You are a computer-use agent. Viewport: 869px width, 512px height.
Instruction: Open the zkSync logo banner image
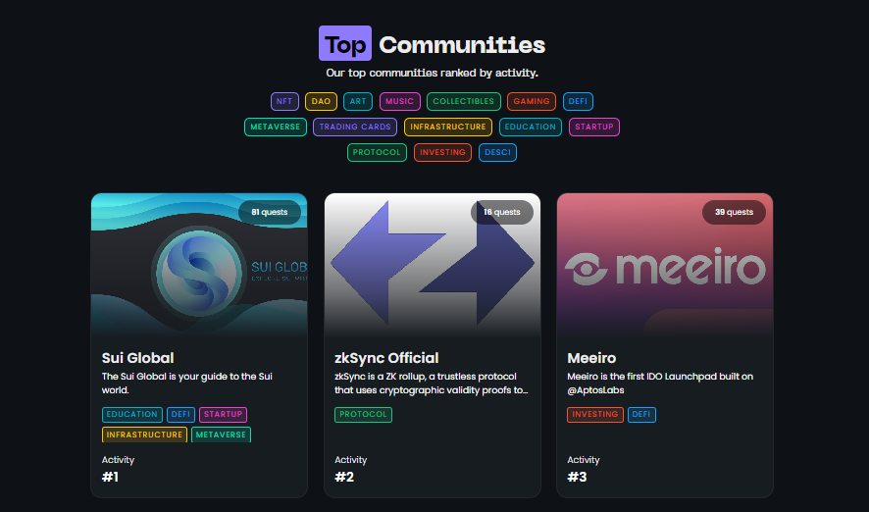click(x=433, y=266)
